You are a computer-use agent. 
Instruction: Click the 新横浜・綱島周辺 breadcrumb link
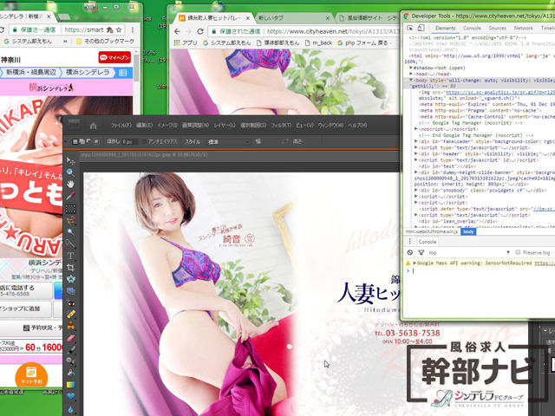tap(31, 73)
